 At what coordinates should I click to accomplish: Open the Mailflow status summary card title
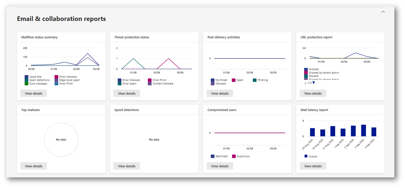40,37
